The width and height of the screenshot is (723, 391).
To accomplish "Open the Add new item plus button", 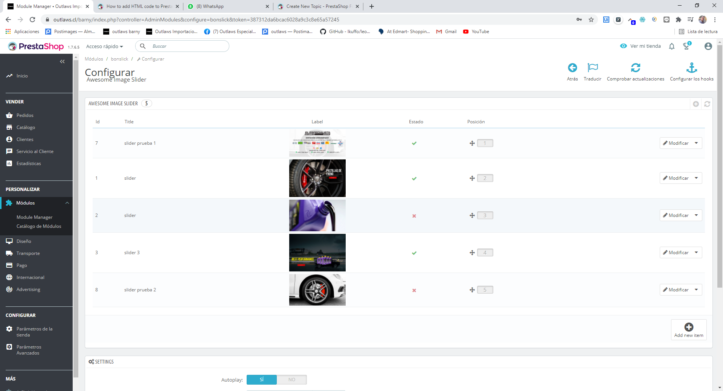I will (x=689, y=330).
